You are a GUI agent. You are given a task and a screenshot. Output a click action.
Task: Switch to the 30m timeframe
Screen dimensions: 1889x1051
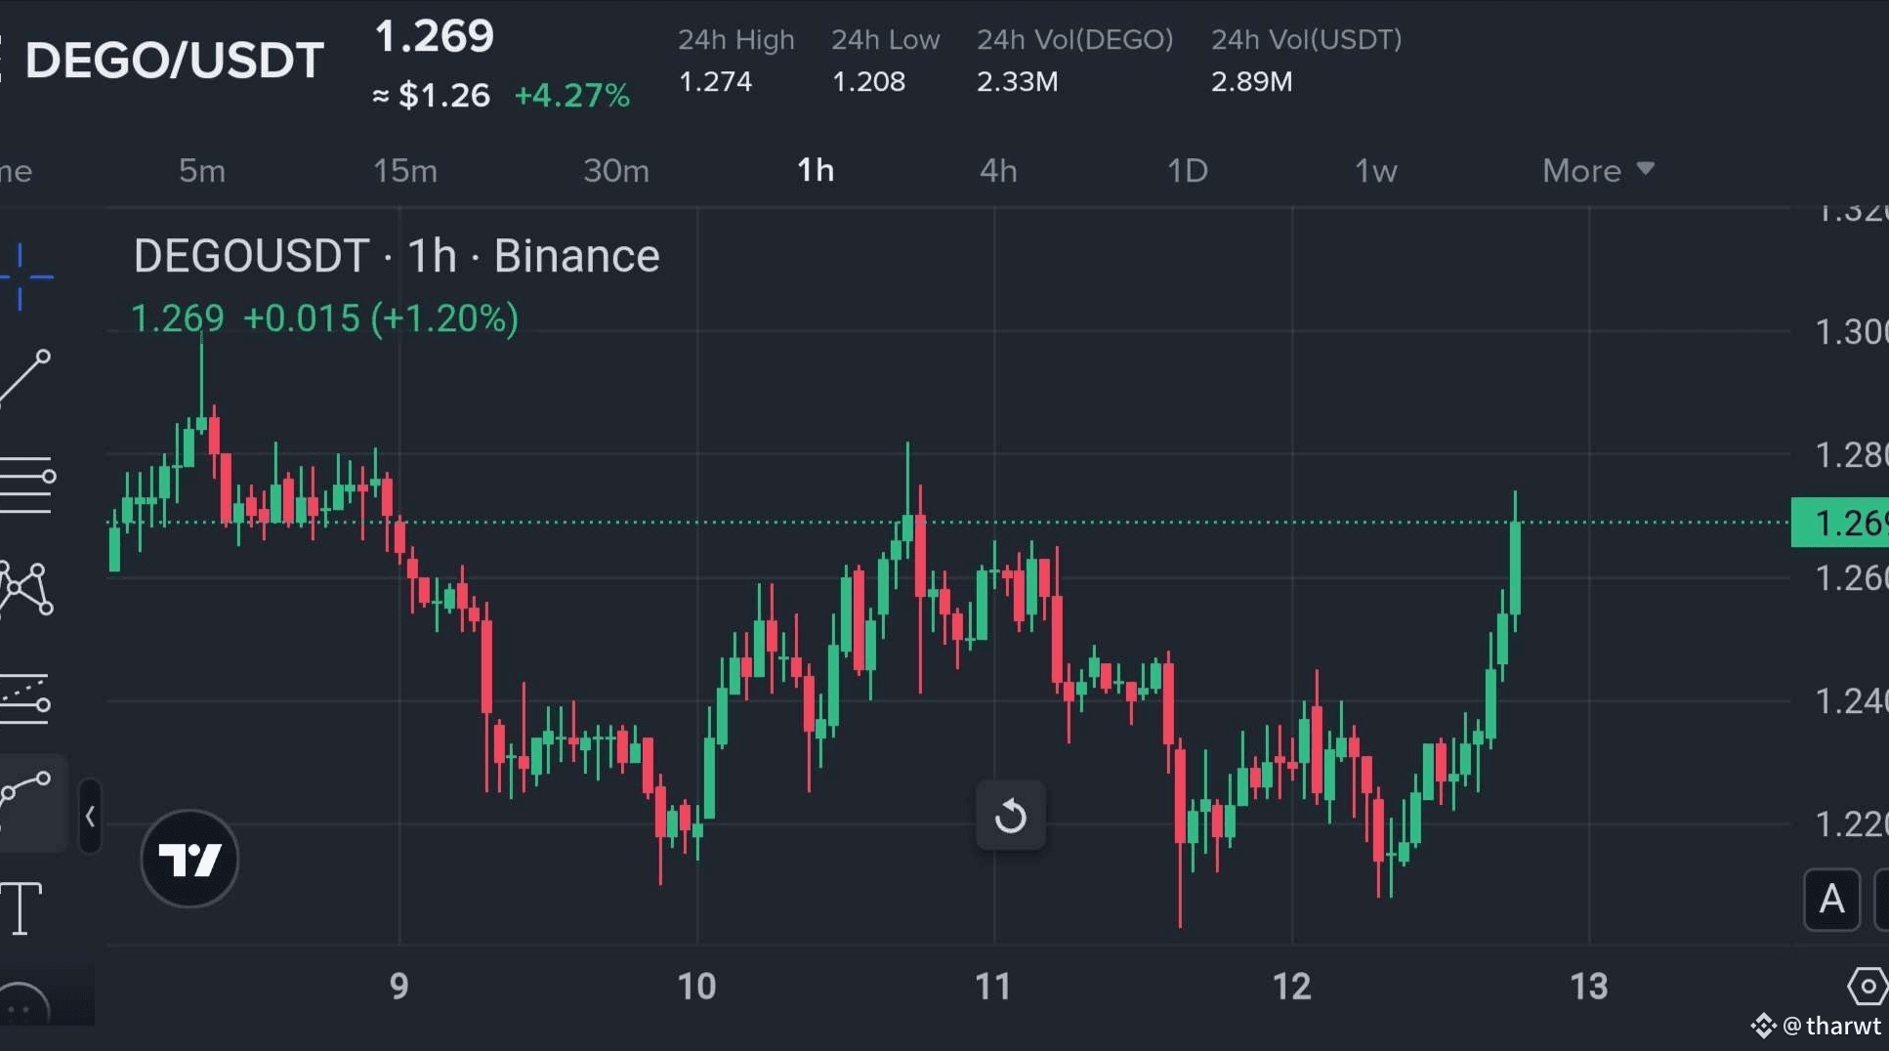coord(616,171)
